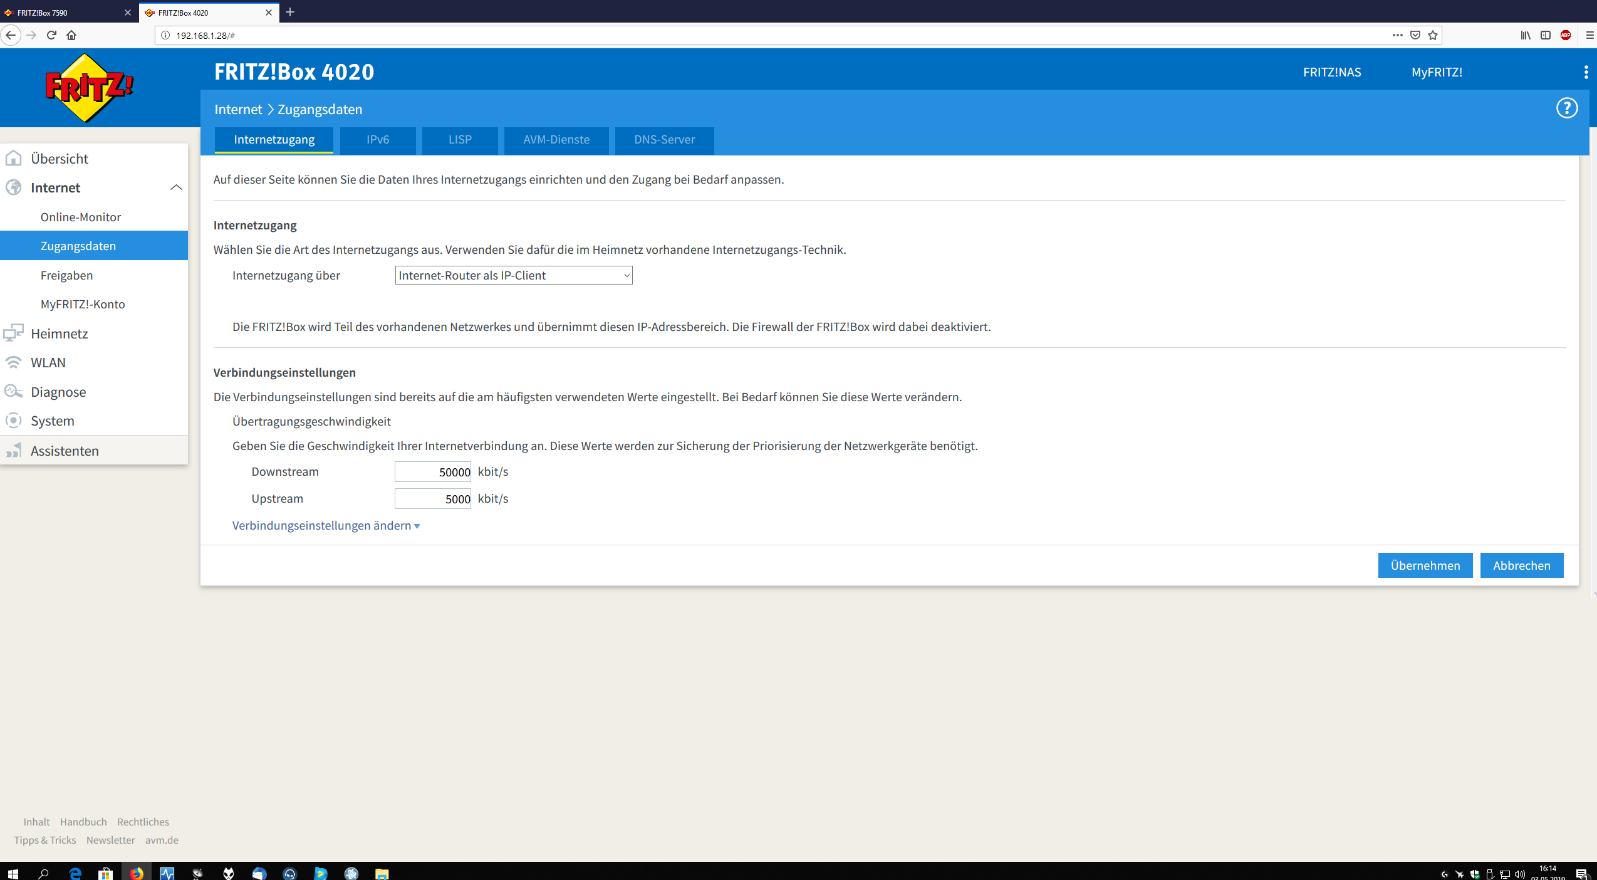Expand Verbindungseinstellungen ändern
Image resolution: width=1597 pixels, height=880 pixels.
[326, 525]
